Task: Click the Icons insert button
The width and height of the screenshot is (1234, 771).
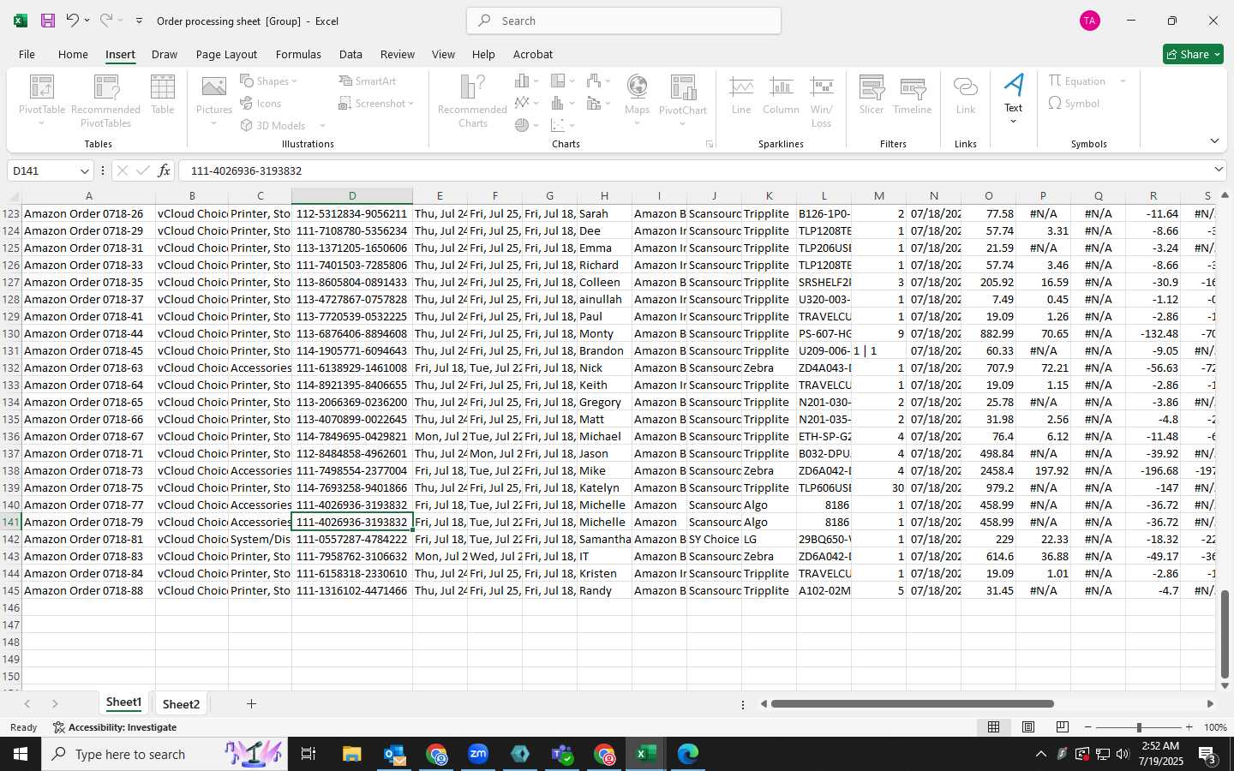Action: [261, 103]
